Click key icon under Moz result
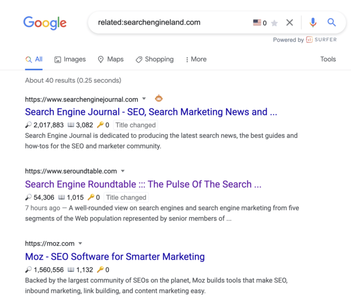 coord(100,269)
